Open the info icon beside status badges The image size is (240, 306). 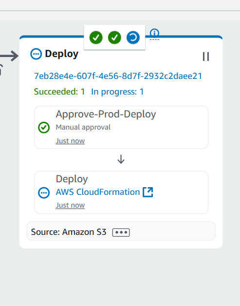coord(155,33)
